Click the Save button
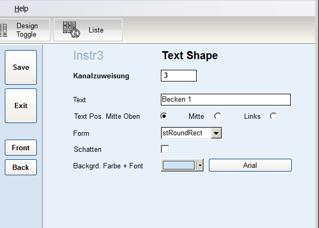This screenshot has height=228, width=319. coord(21,67)
